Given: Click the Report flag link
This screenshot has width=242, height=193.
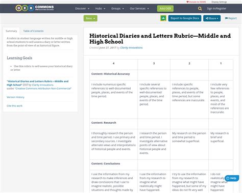Looking at the screenshot, I should [x=231, y=18].
